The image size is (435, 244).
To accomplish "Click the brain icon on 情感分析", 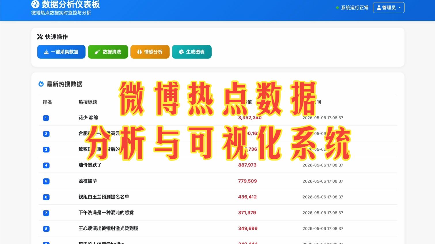I will click(x=139, y=52).
